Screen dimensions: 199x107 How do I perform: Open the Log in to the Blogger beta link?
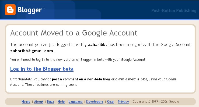pyautogui.click(x=42, y=69)
